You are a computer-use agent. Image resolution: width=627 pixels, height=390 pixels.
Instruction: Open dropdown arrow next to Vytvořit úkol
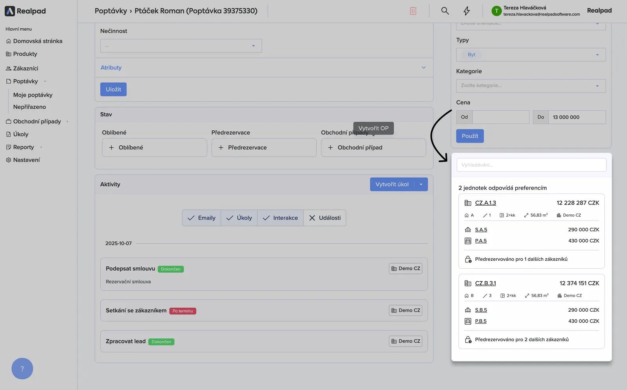click(x=421, y=184)
